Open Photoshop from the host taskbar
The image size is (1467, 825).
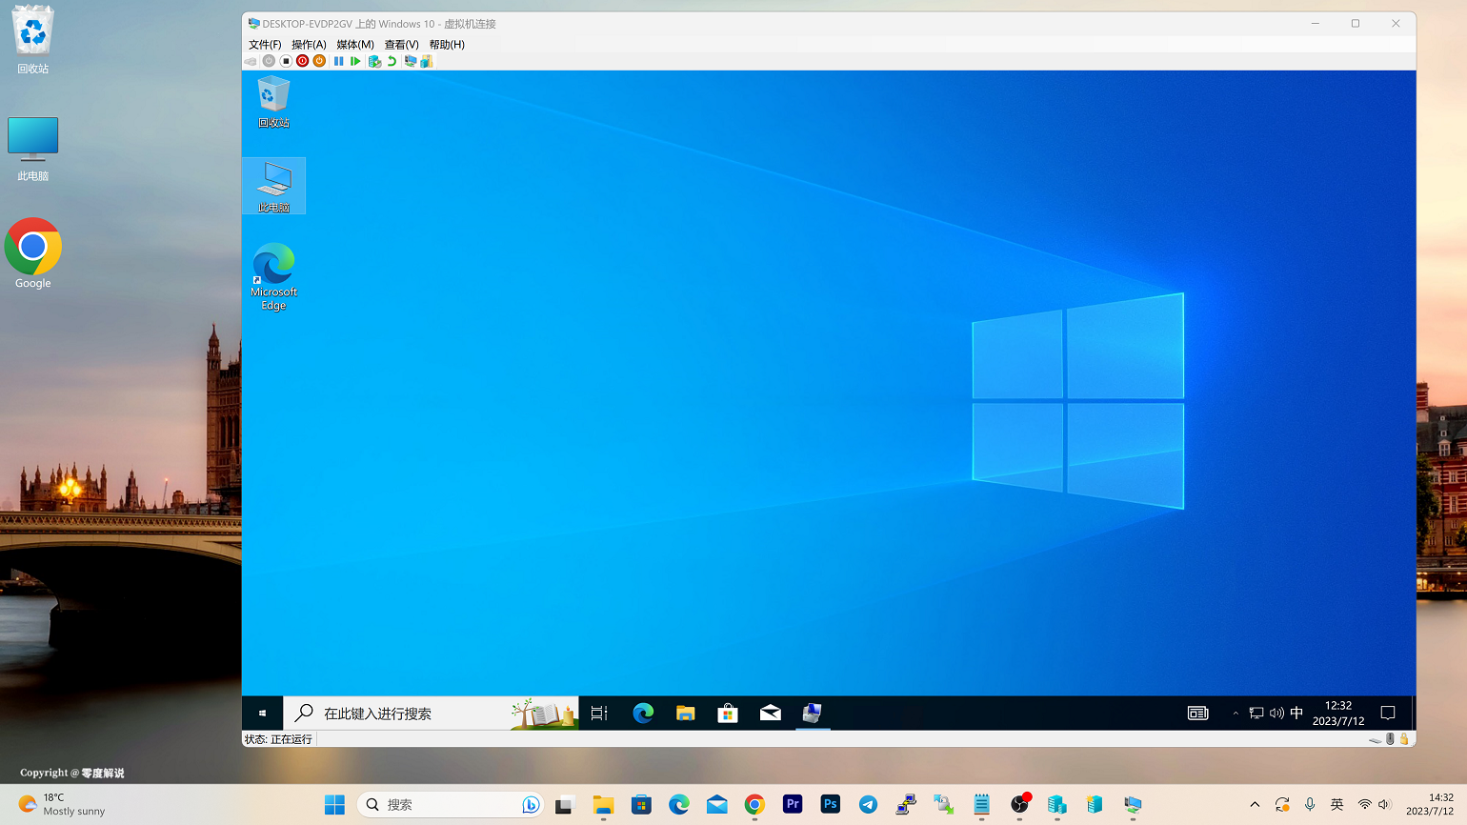click(x=830, y=804)
